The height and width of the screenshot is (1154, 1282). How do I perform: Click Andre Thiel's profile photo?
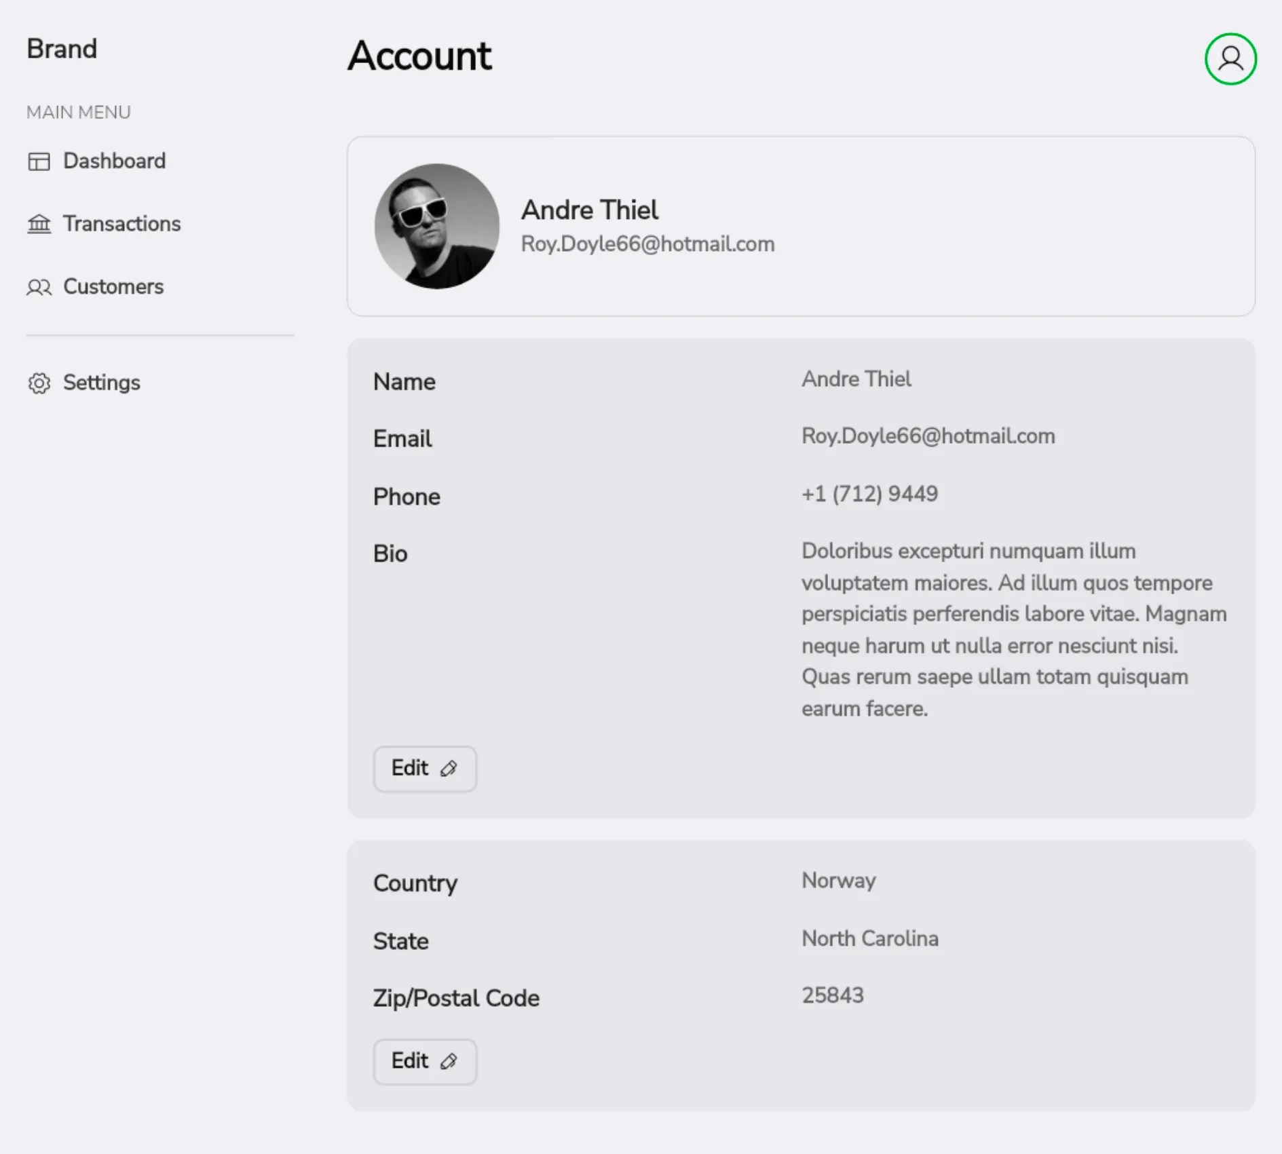click(436, 226)
